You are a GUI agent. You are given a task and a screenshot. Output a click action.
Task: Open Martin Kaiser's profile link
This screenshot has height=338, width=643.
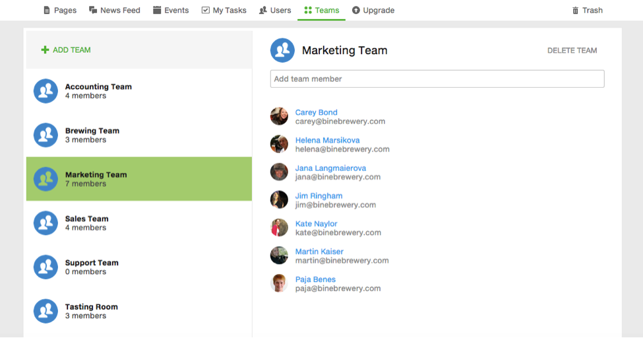tap(319, 252)
